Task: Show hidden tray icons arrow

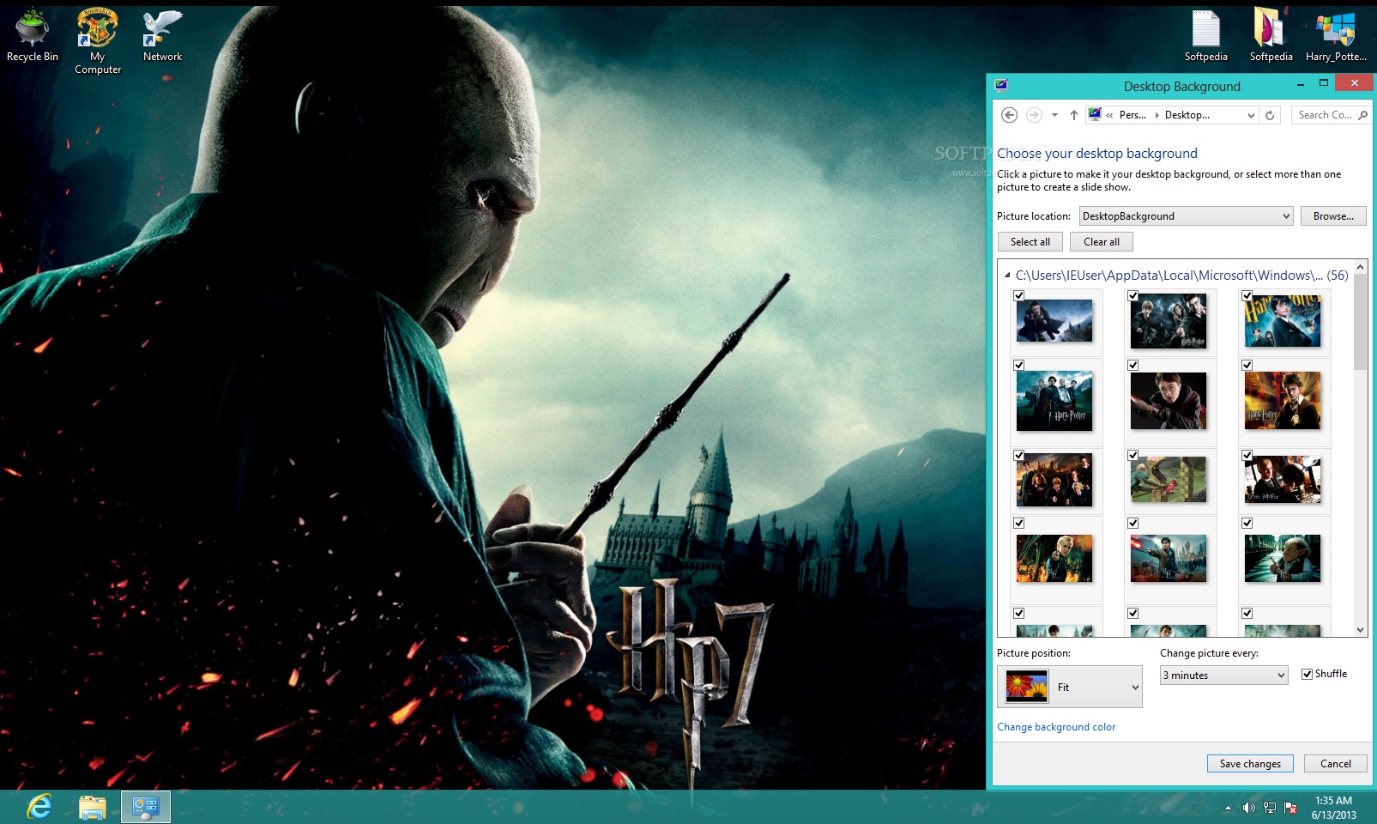Action: click(1228, 808)
